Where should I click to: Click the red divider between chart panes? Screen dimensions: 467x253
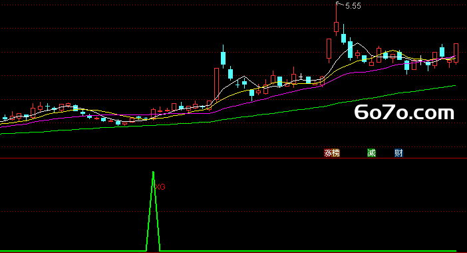point(234,158)
